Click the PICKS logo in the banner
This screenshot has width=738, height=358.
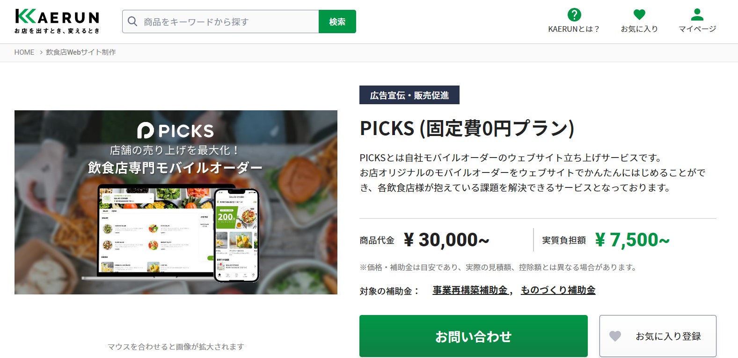coord(175,130)
